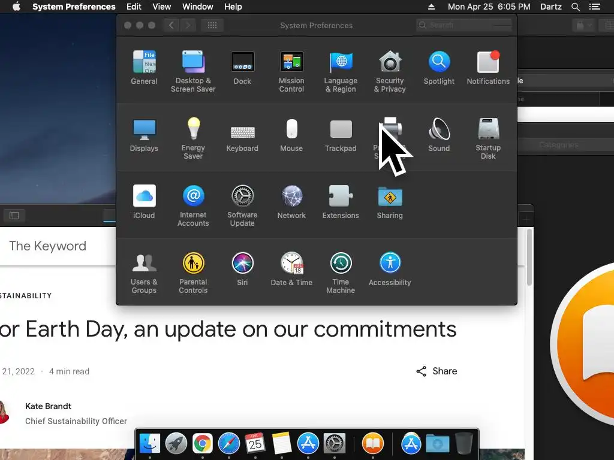Open the Help menu

233,7
